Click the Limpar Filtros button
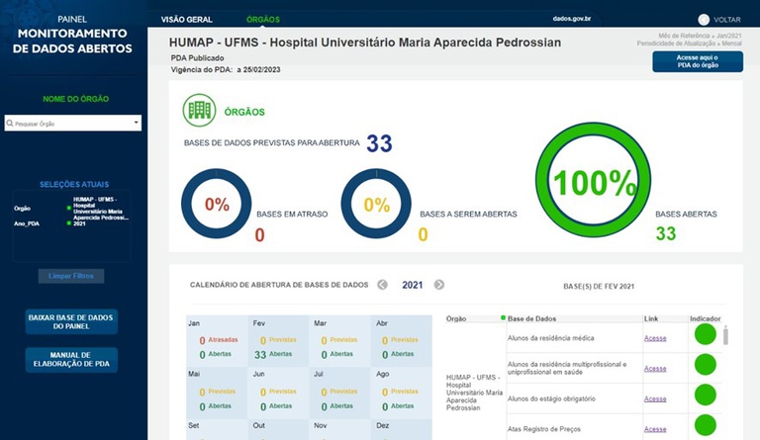 [x=70, y=276]
